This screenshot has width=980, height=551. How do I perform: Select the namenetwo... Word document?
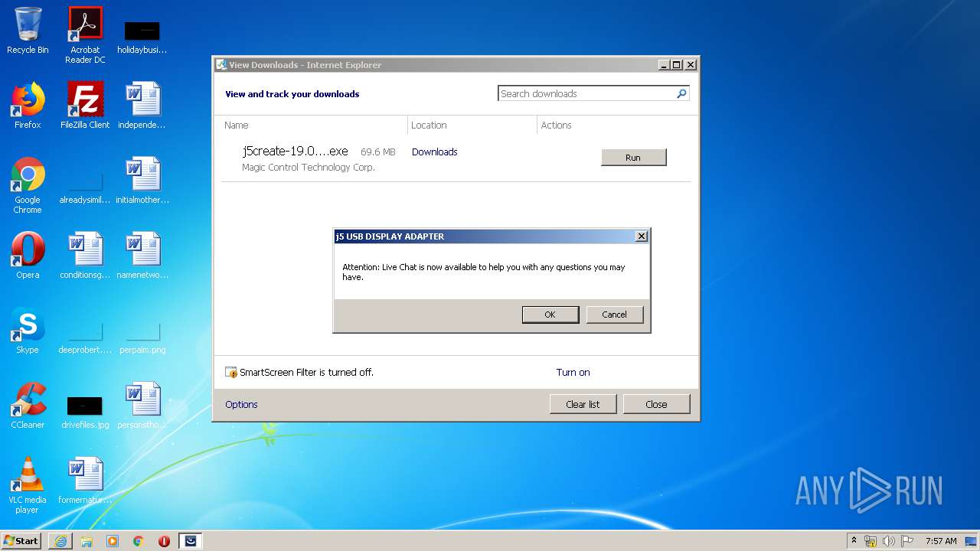[x=142, y=256]
